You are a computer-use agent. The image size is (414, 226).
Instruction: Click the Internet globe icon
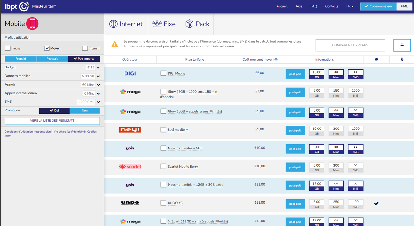(113, 24)
